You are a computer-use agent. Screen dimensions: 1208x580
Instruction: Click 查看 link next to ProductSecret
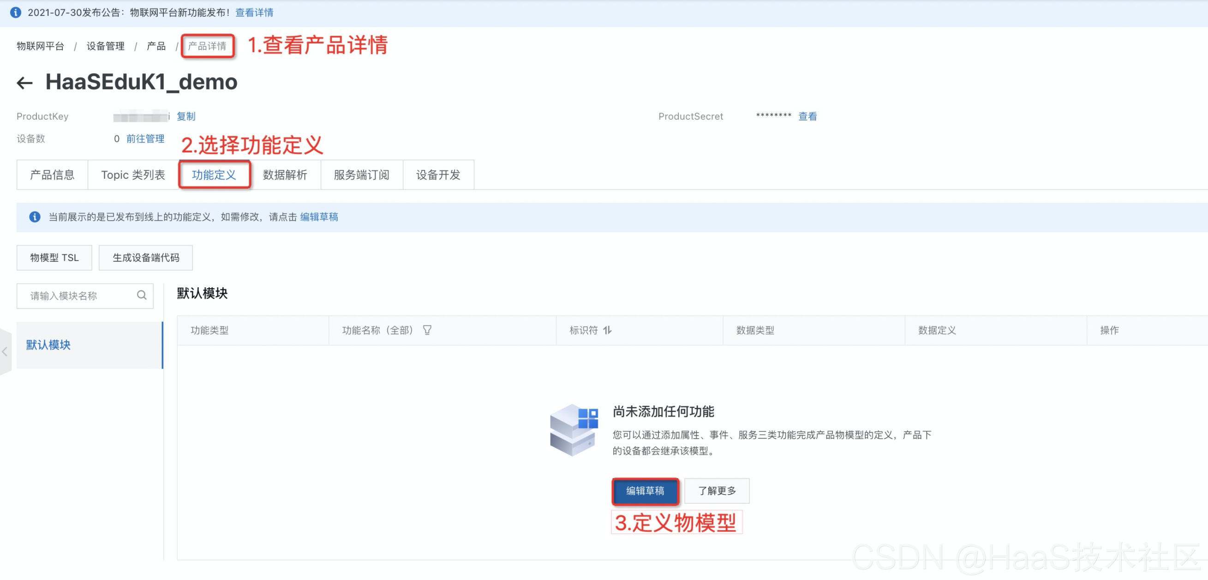(807, 116)
